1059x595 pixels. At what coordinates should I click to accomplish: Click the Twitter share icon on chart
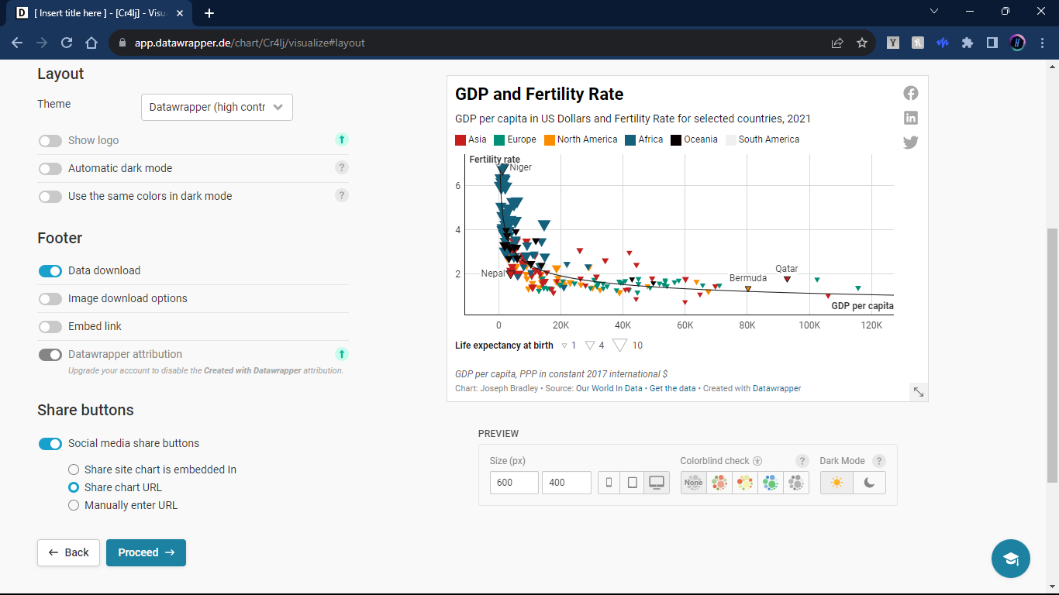pos(911,143)
